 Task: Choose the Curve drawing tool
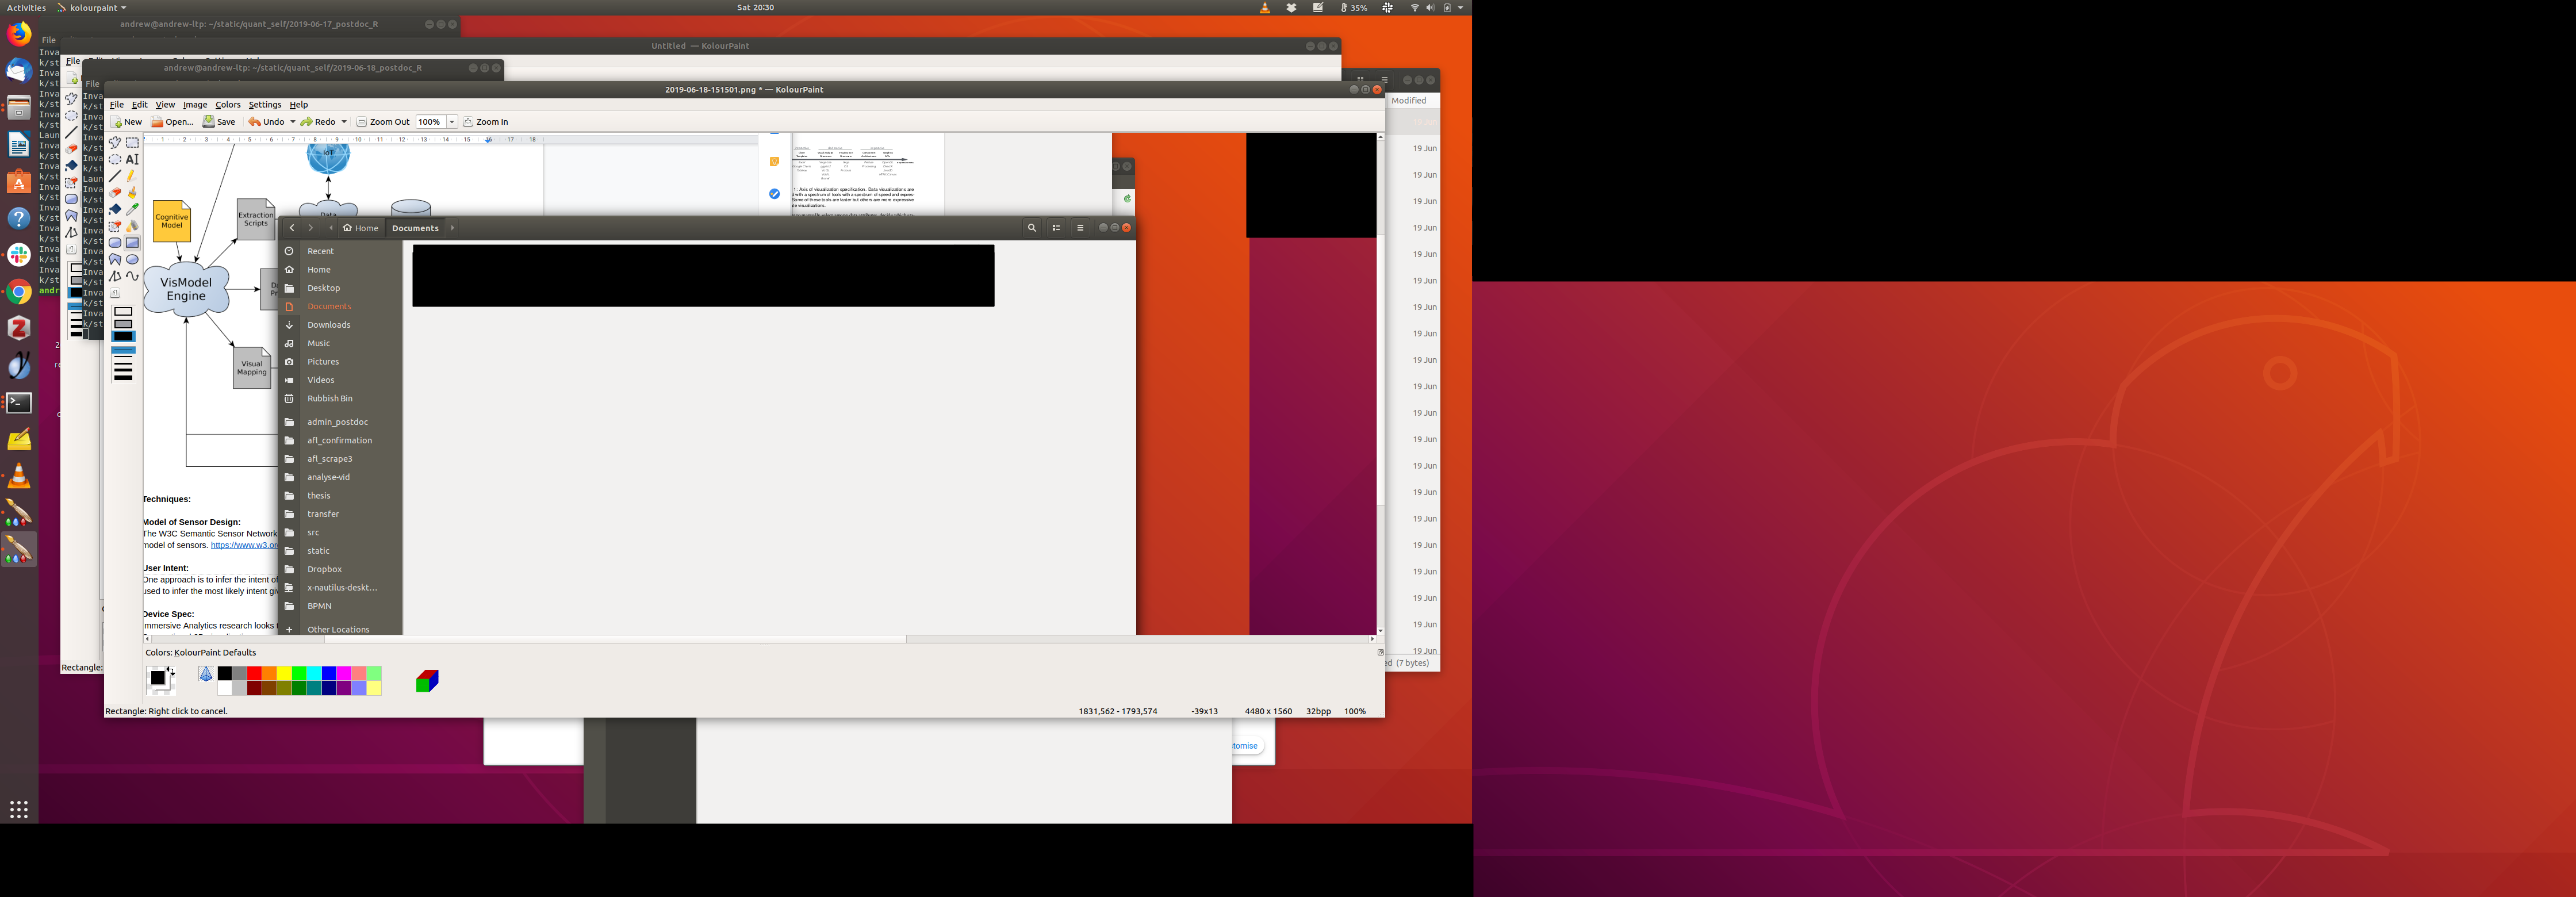click(x=132, y=275)
